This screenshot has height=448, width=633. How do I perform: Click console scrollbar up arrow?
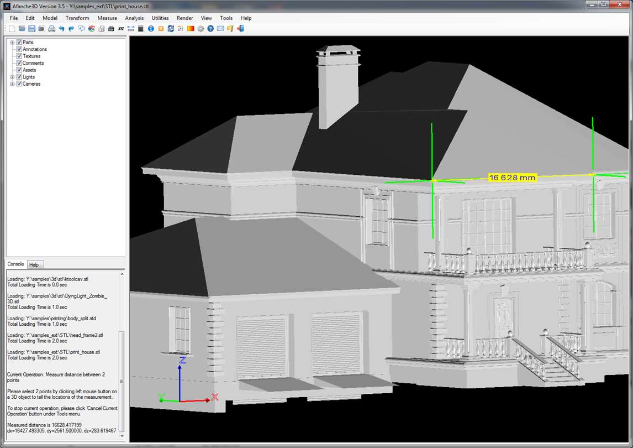point(122,274)
